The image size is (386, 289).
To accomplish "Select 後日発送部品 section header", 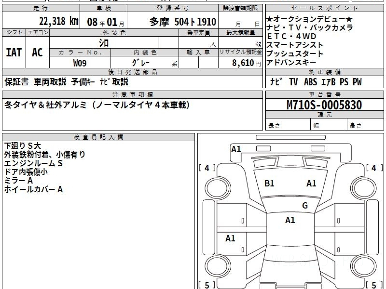I will 133,72.
